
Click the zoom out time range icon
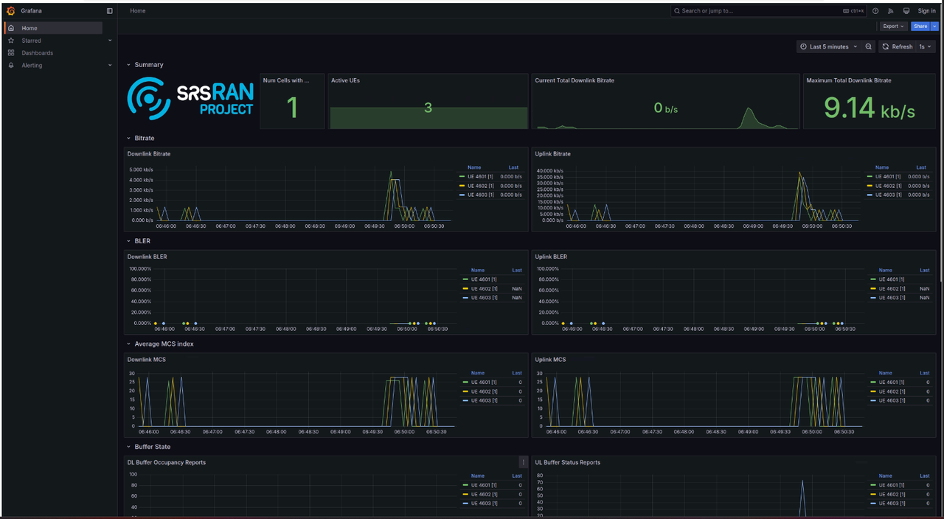(869, 46)
